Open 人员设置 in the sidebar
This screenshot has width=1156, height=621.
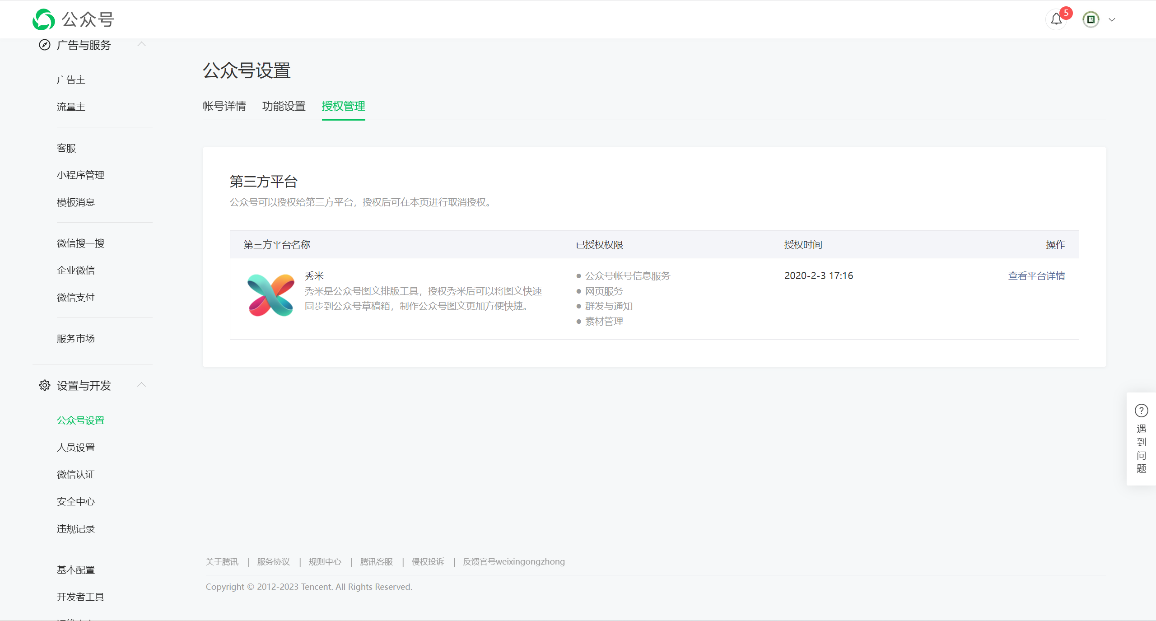click(x=76, y=448)
